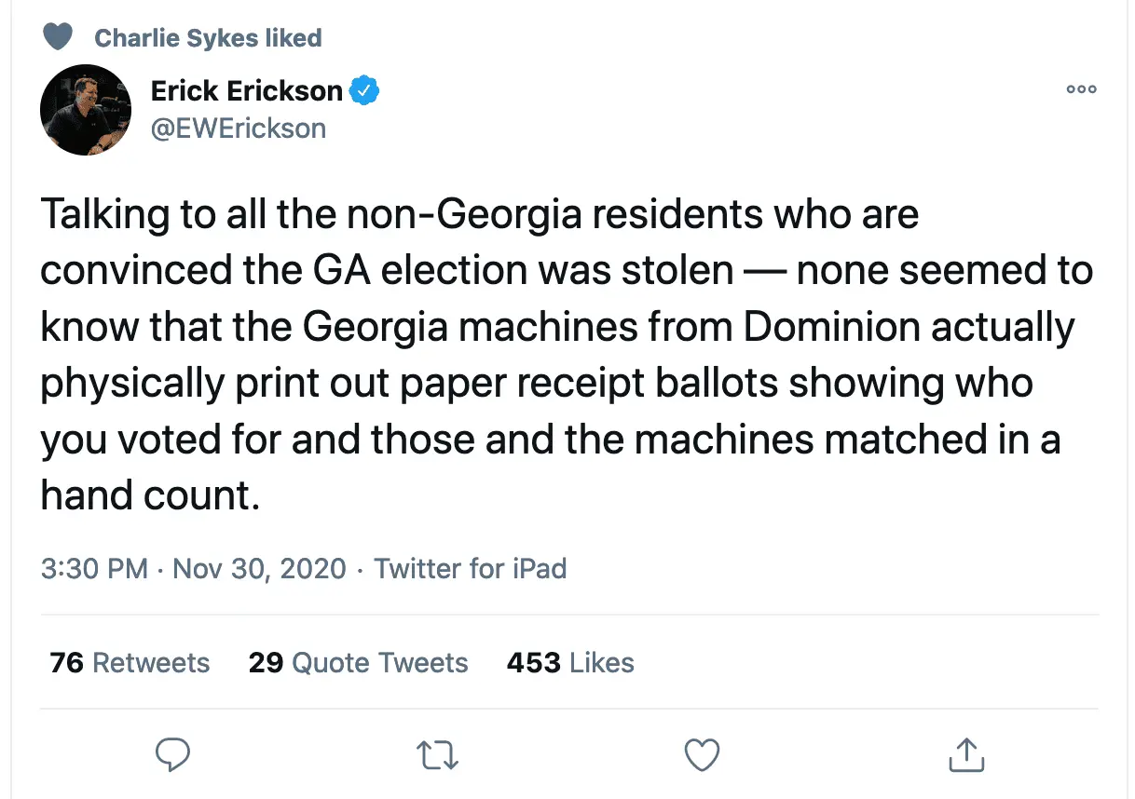This screenshot has width=1135, height=799.
Task: Click tweet line starting 'Talking to all'
Action: point(480,215)
